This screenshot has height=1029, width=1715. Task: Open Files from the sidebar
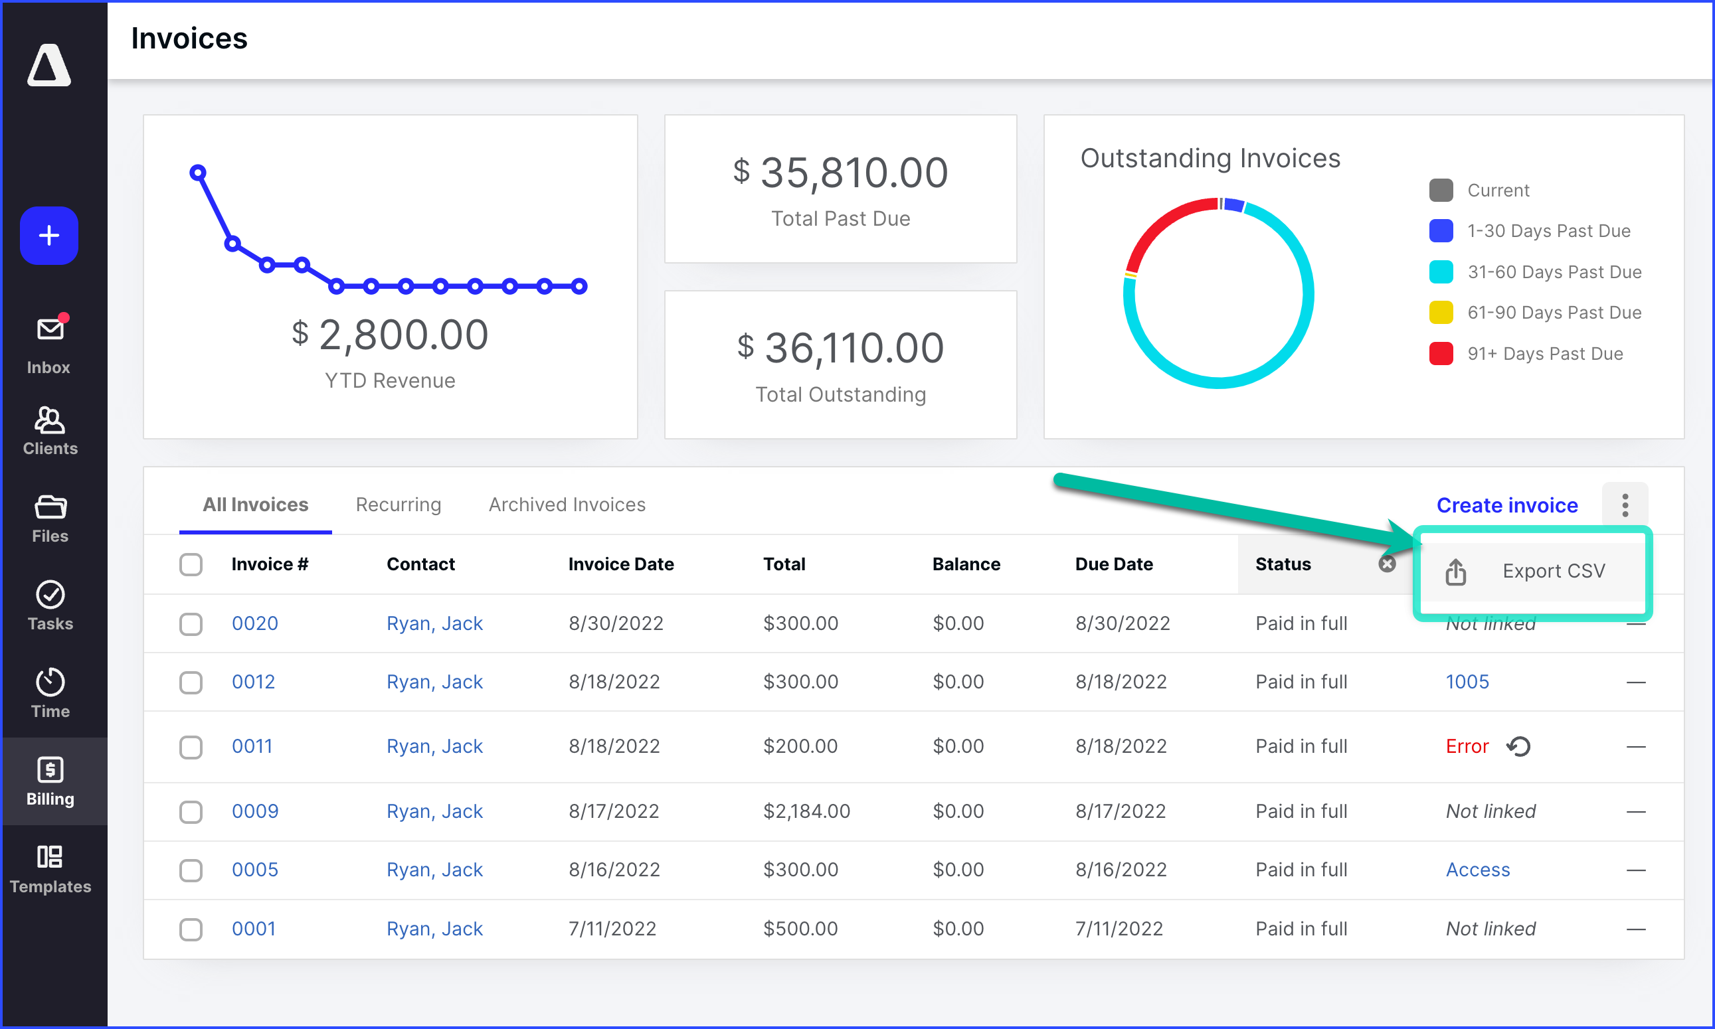tap(48, 518)
